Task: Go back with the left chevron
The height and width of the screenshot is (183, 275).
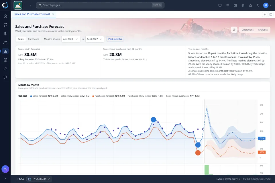Action: click(31, 5)
